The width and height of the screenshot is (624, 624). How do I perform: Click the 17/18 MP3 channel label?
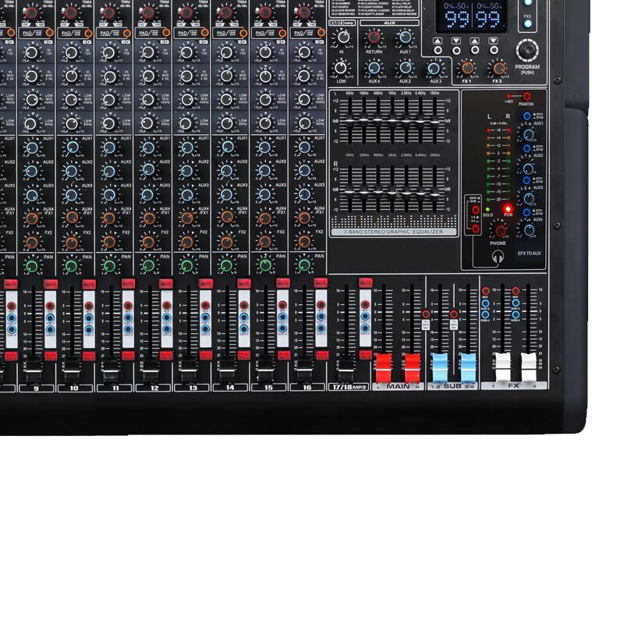click(348, 387)
